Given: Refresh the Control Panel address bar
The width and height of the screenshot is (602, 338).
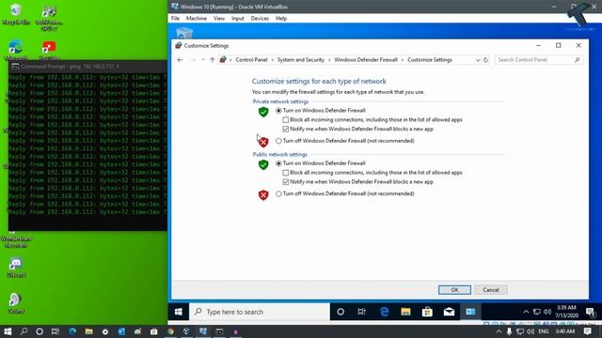Looking at the screenshot, I should [x=485, y=60].
